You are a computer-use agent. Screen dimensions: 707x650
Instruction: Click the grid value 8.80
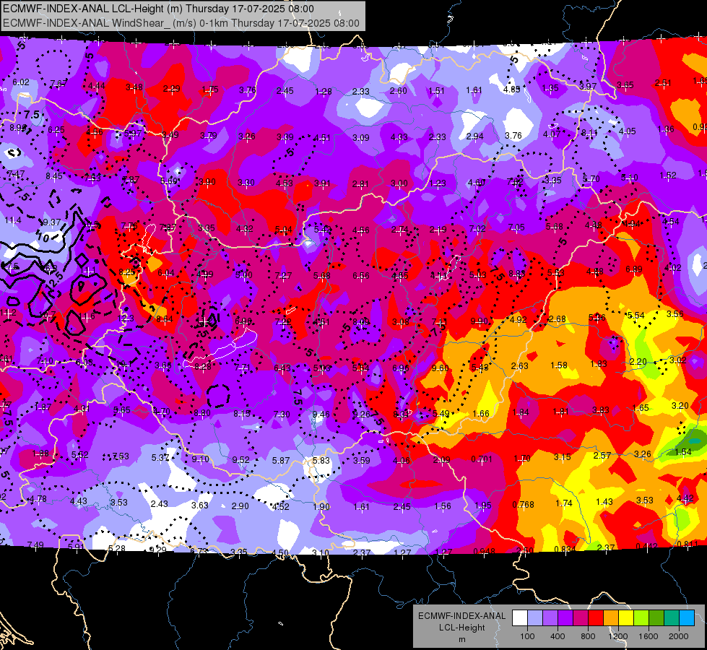click(201, 412)
